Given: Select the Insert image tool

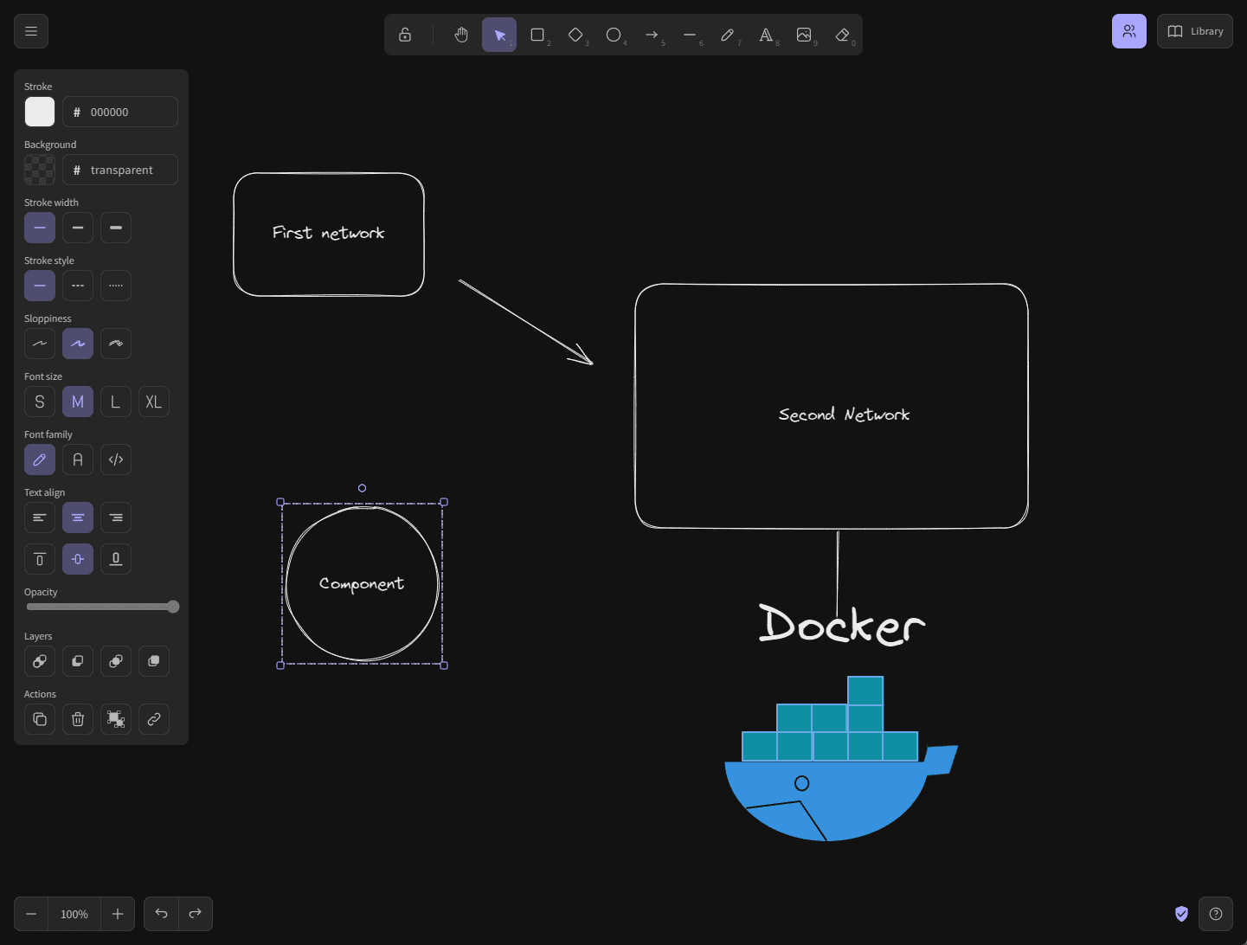Looking at the screenshot, I should coord(804,35).
